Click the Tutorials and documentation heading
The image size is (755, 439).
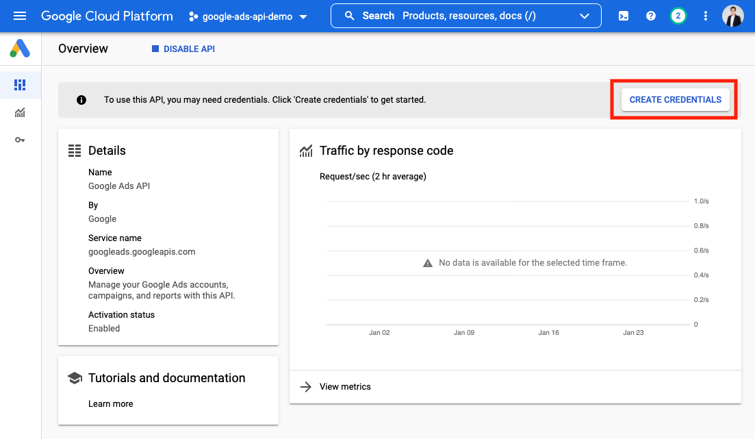coord(166,378)
